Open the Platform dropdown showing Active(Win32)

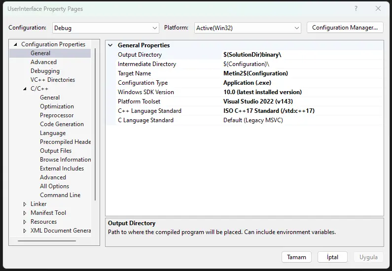(248, 28)
